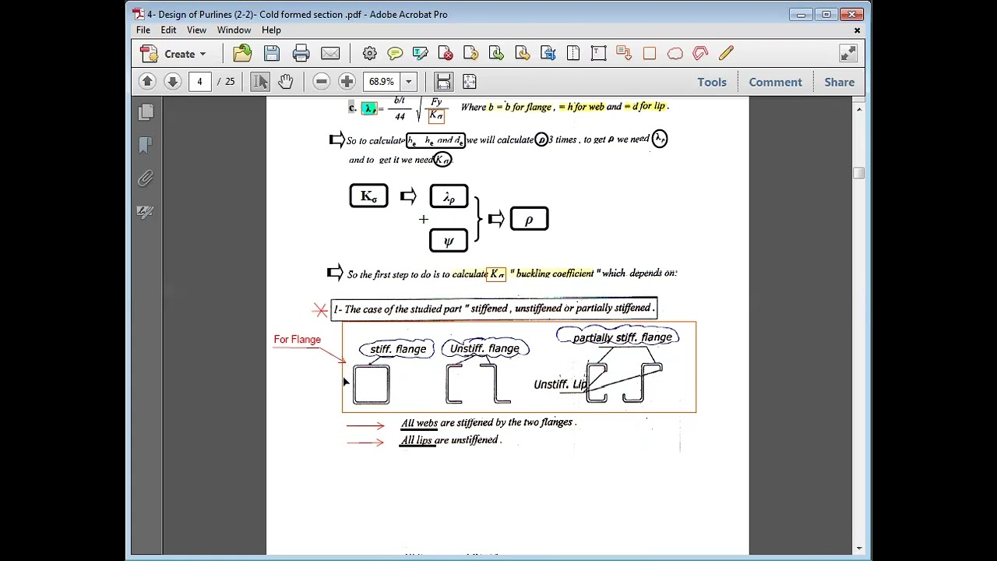Go to next page arrow
The image size is (997, 561).
(173, 82)
